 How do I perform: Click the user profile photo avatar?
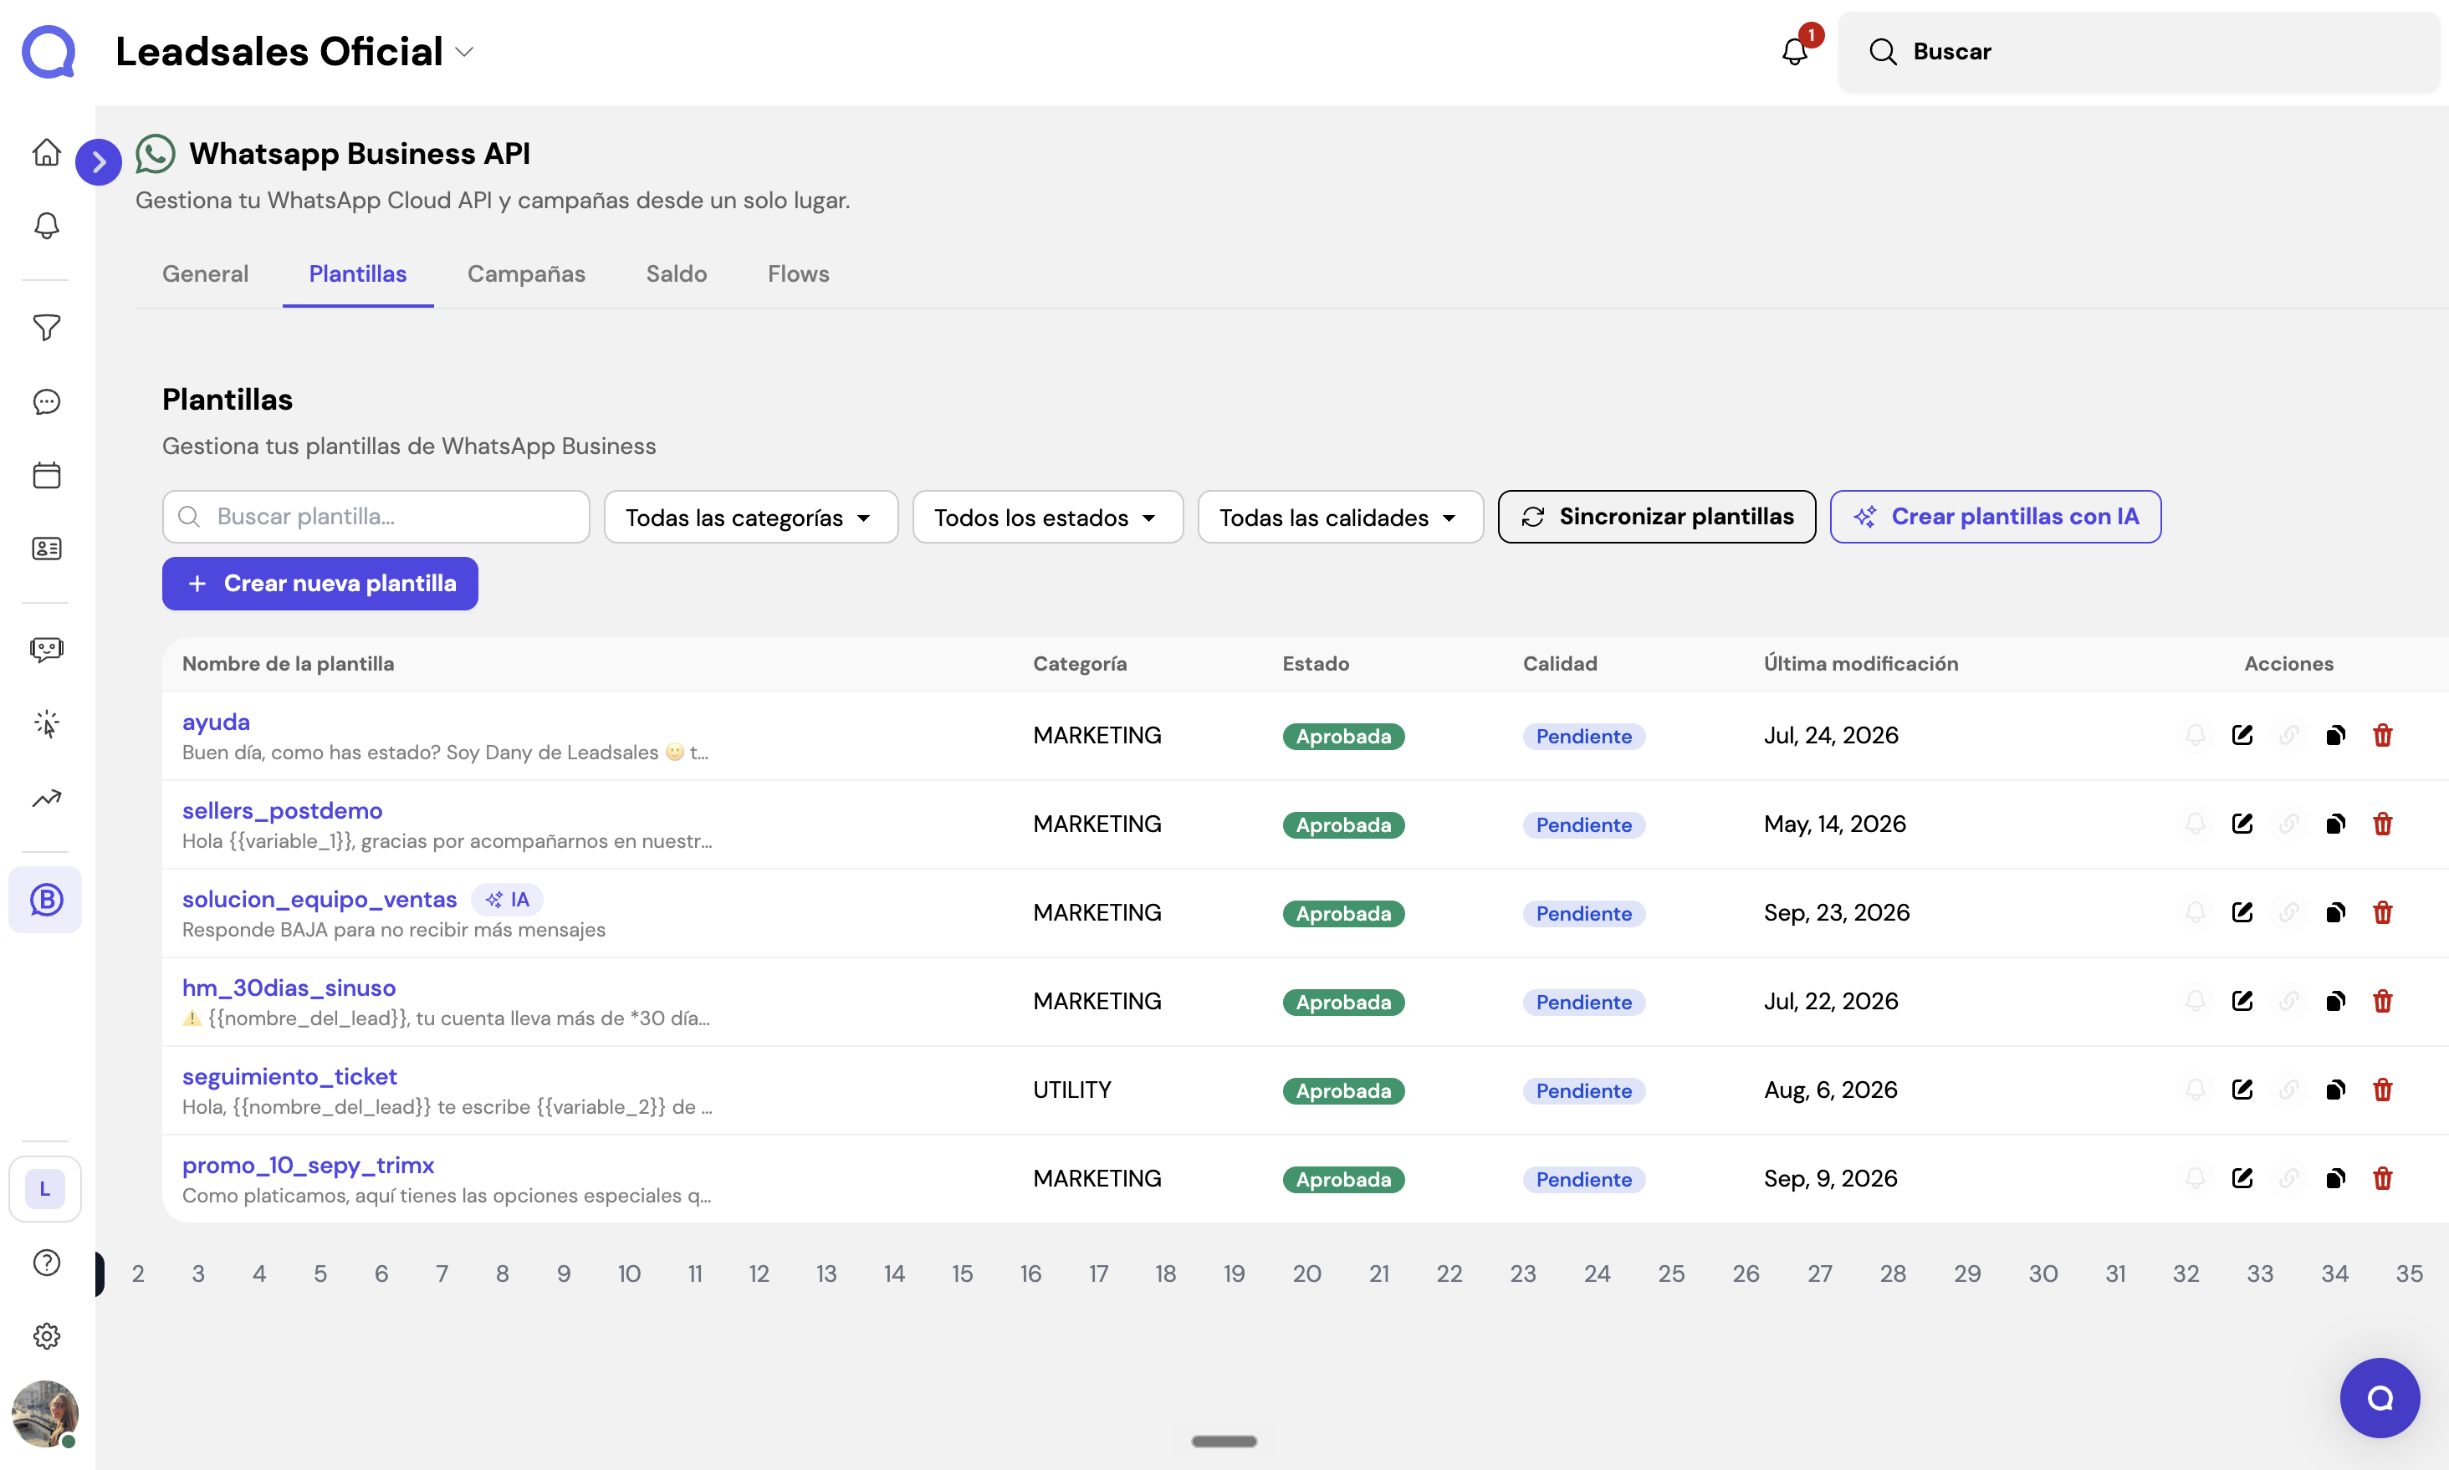(44, 1413)
